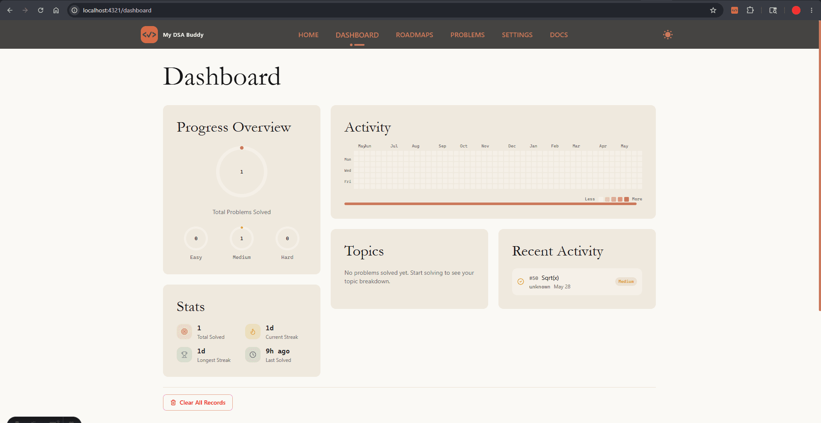Open the HOME nav link
821x423 pixels.
(308, 35)
